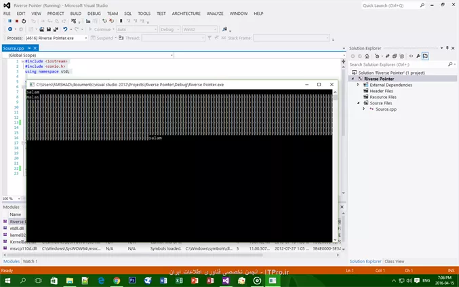
Task: Open View Code icon in Solution Explorer
Action: 411,56
